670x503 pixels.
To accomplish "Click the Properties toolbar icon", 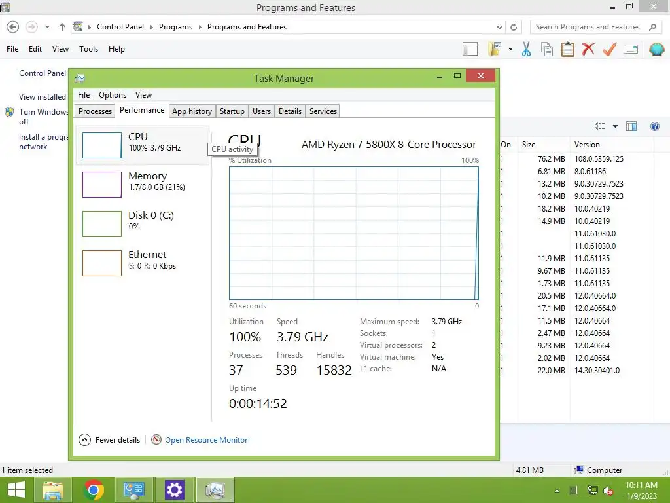I will (631, 49).
